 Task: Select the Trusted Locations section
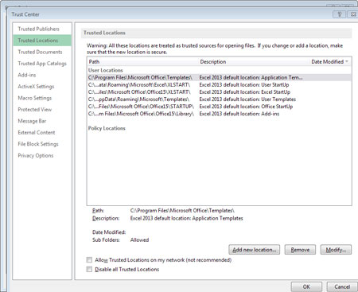coord(42,41)
